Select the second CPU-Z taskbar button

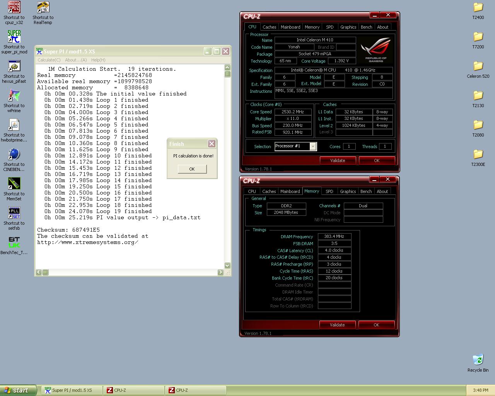click(196, 390)
